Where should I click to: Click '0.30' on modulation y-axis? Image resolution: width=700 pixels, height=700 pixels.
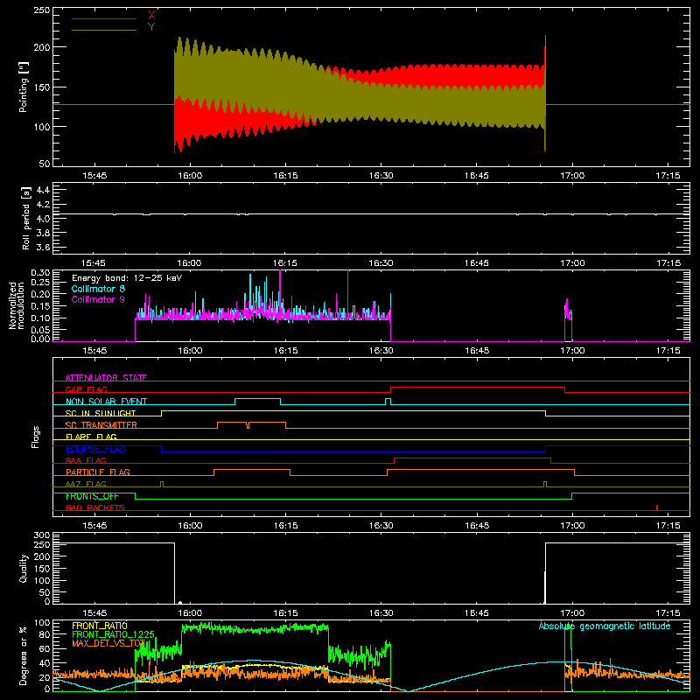(40, 273)
